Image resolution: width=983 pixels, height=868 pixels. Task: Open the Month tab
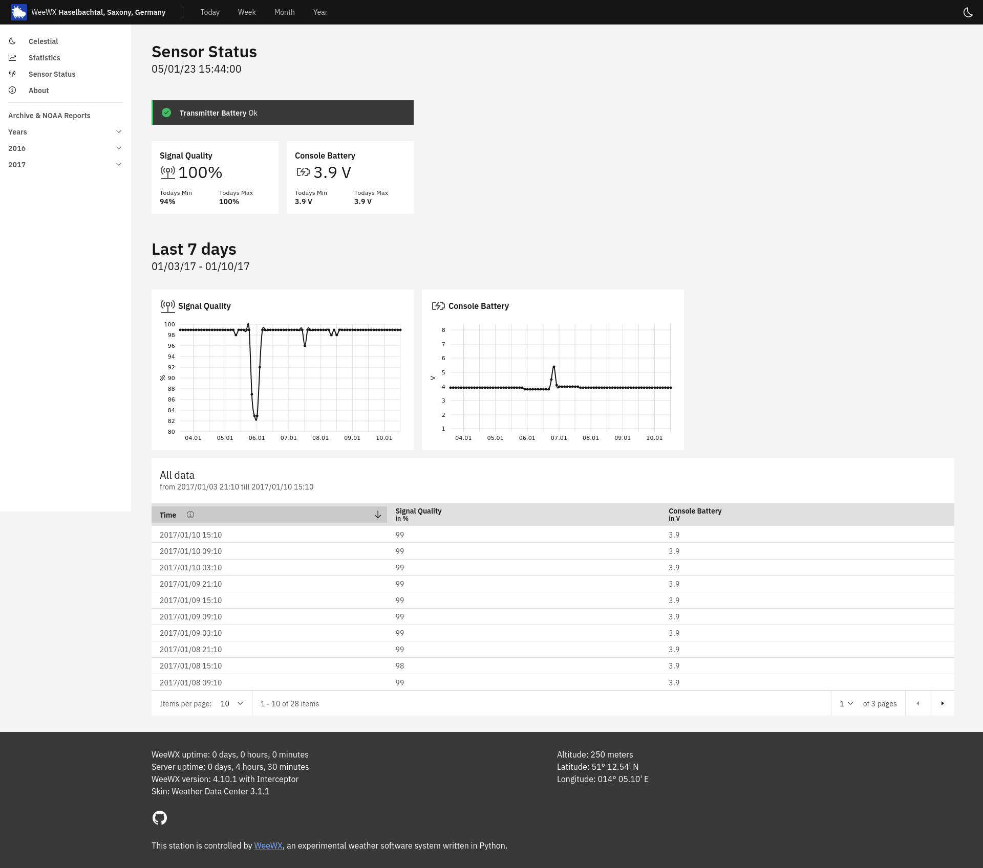pos(285,12)
